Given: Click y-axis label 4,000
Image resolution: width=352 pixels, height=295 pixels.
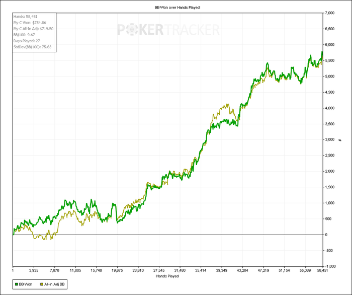Looking at the screenshot, I should click(x=330, y=108).
